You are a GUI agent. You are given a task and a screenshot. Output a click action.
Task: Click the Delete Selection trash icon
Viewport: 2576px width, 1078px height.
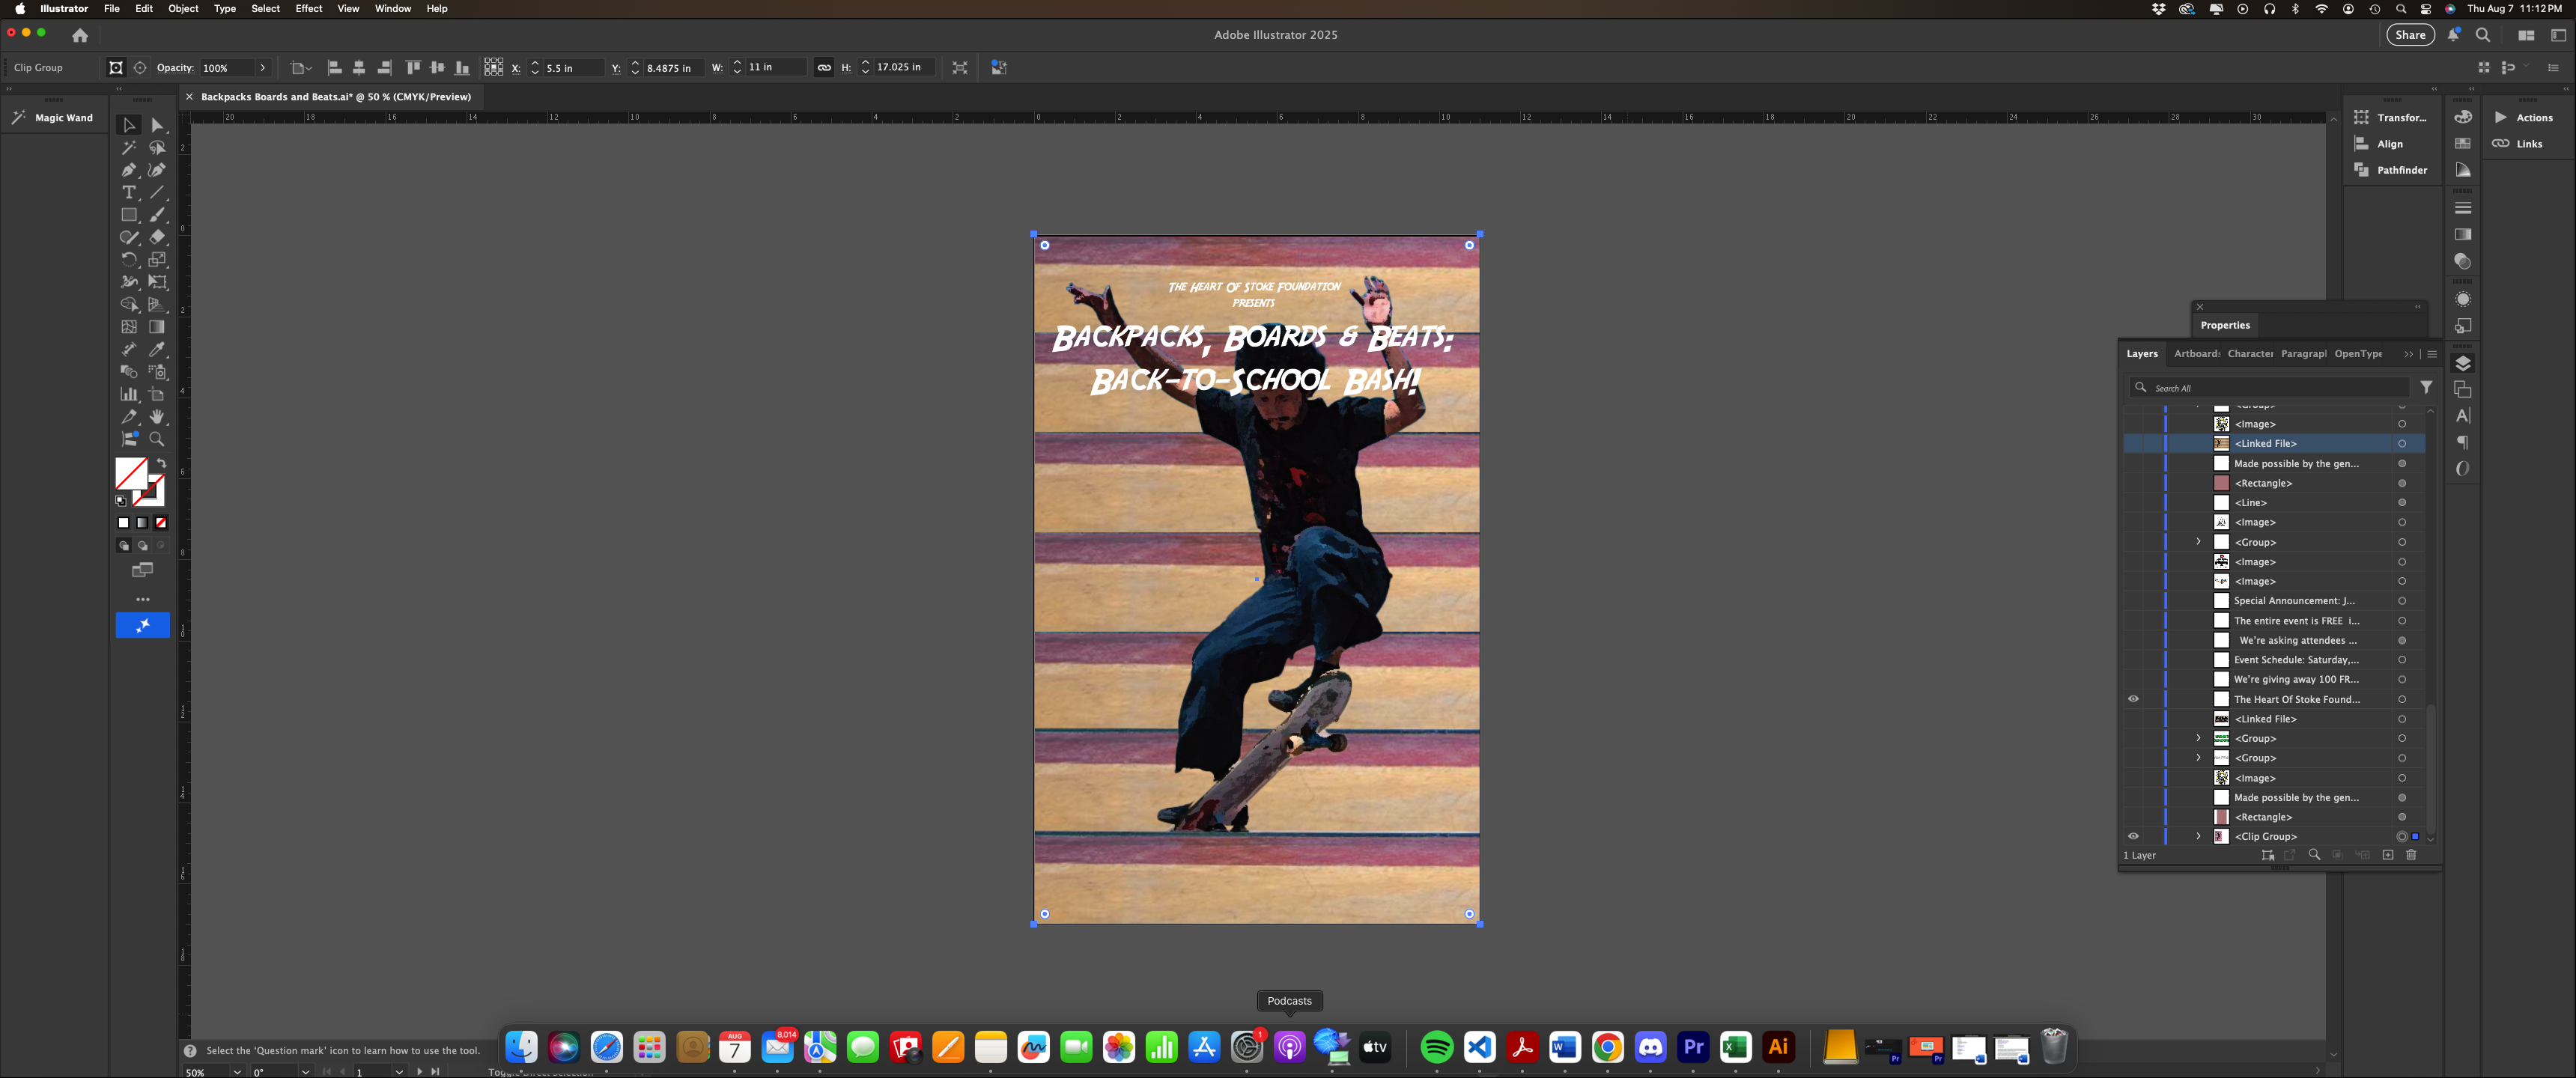point(2411,855)
